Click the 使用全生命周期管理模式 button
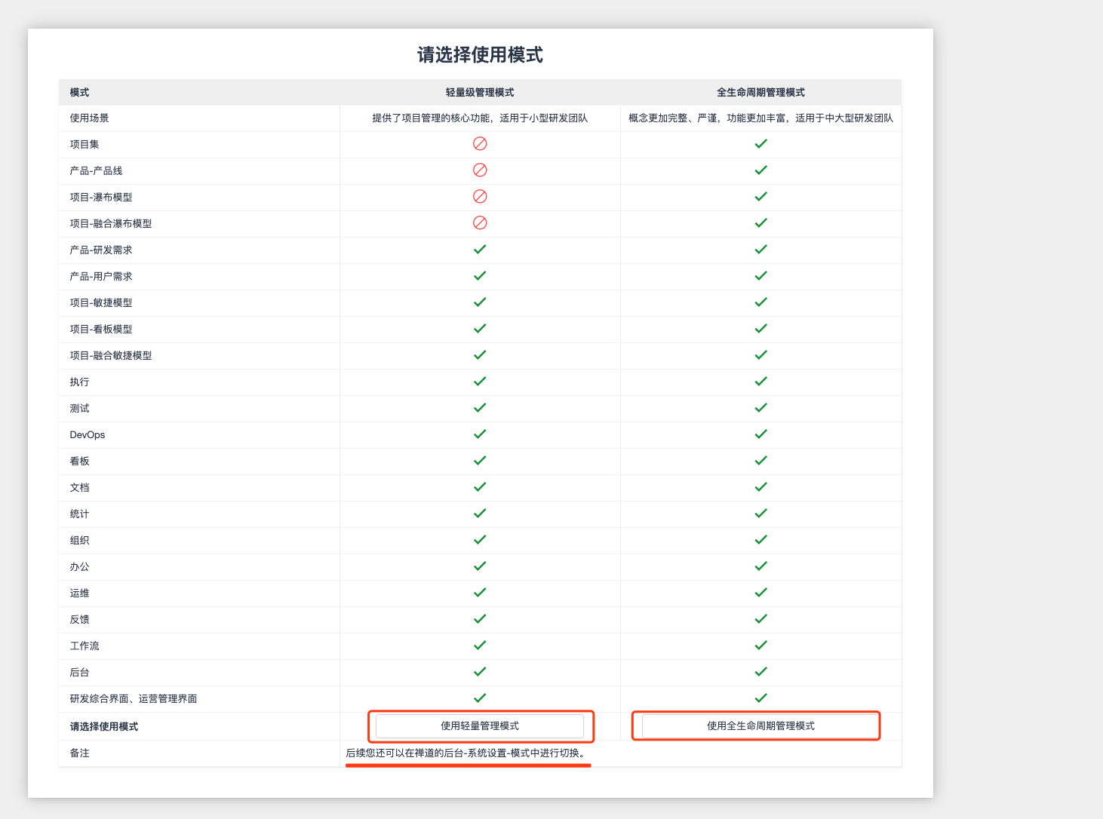The image size is (1103, 819). pyautogui.click(x=760, y=725)
